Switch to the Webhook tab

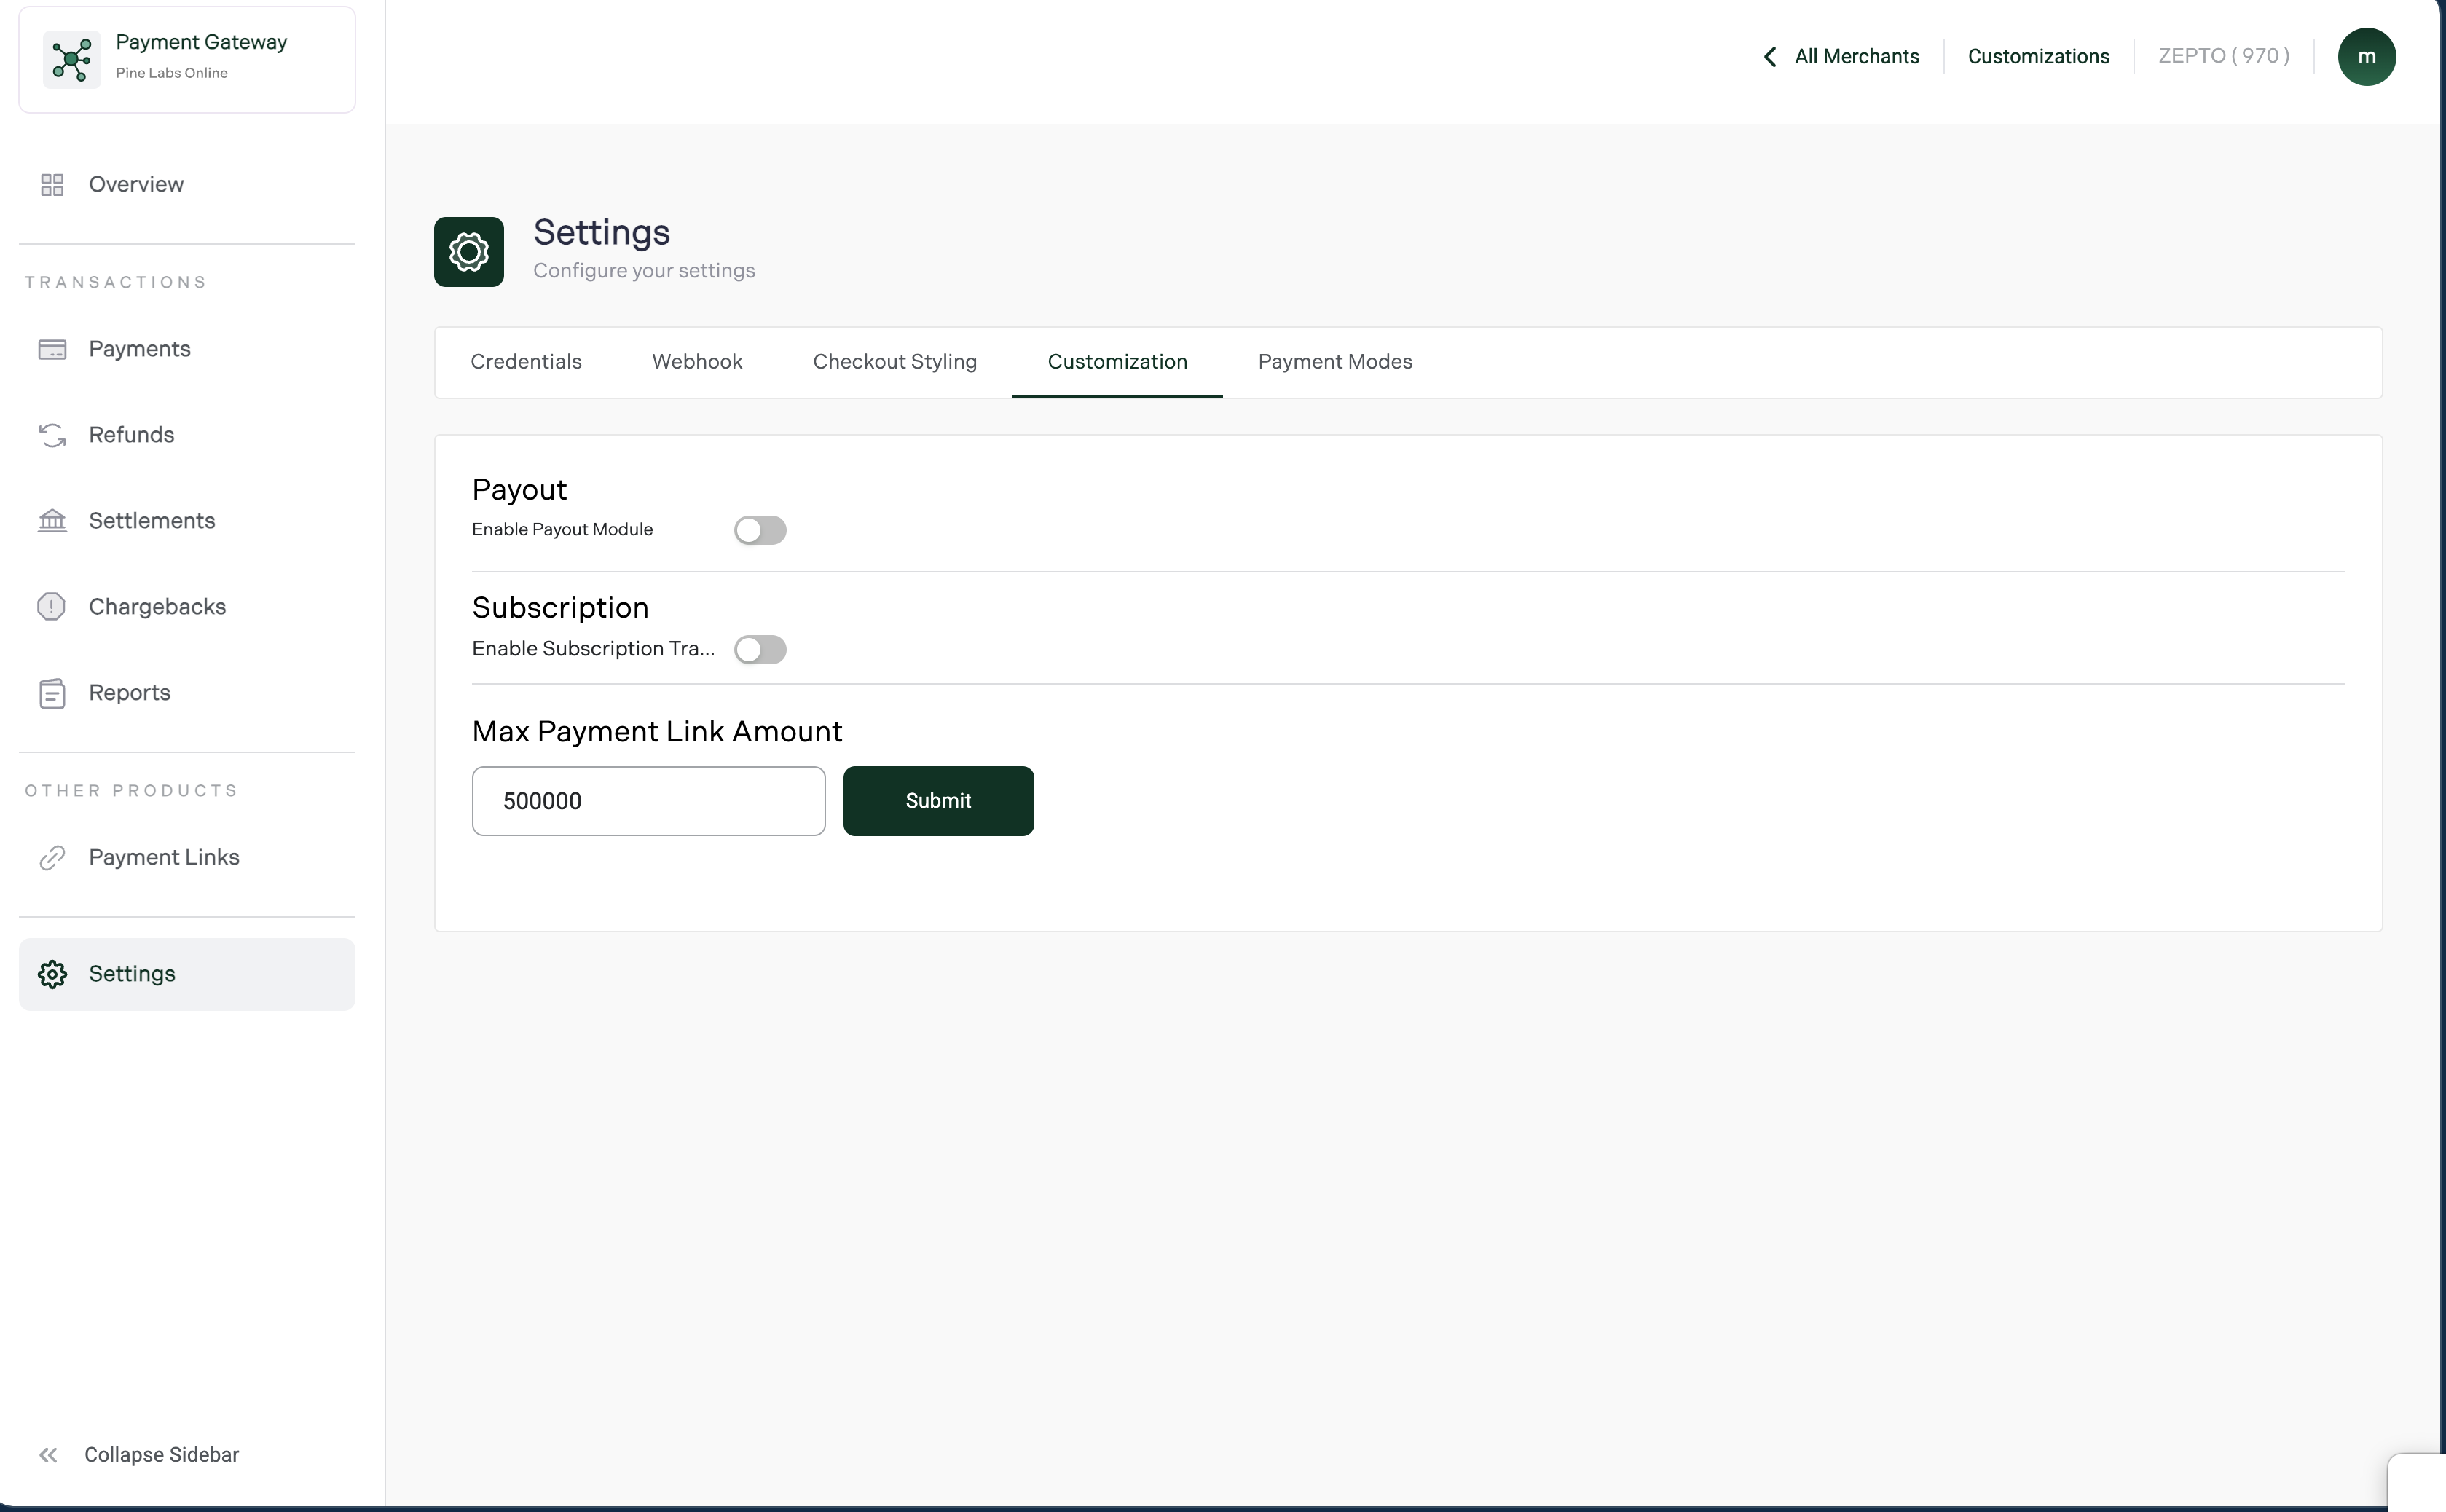(x=697, y=362)
